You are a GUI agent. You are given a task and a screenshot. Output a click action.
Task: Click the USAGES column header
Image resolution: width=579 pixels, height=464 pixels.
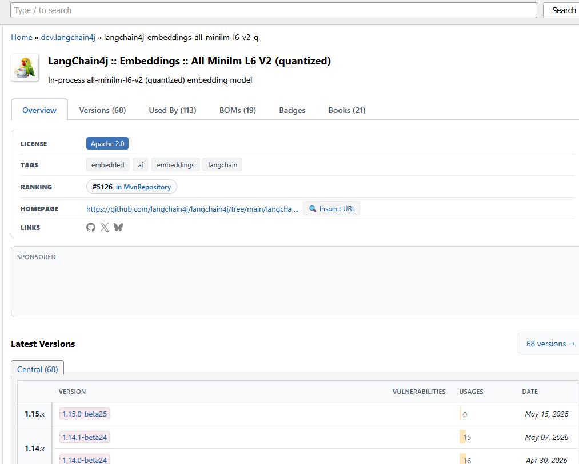pos(471,392)
